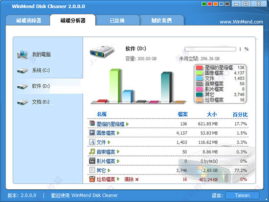The width and height of the screenshot is (269, 202).
Task: Open the 已註冊 tab
Action: coord(117,21)
